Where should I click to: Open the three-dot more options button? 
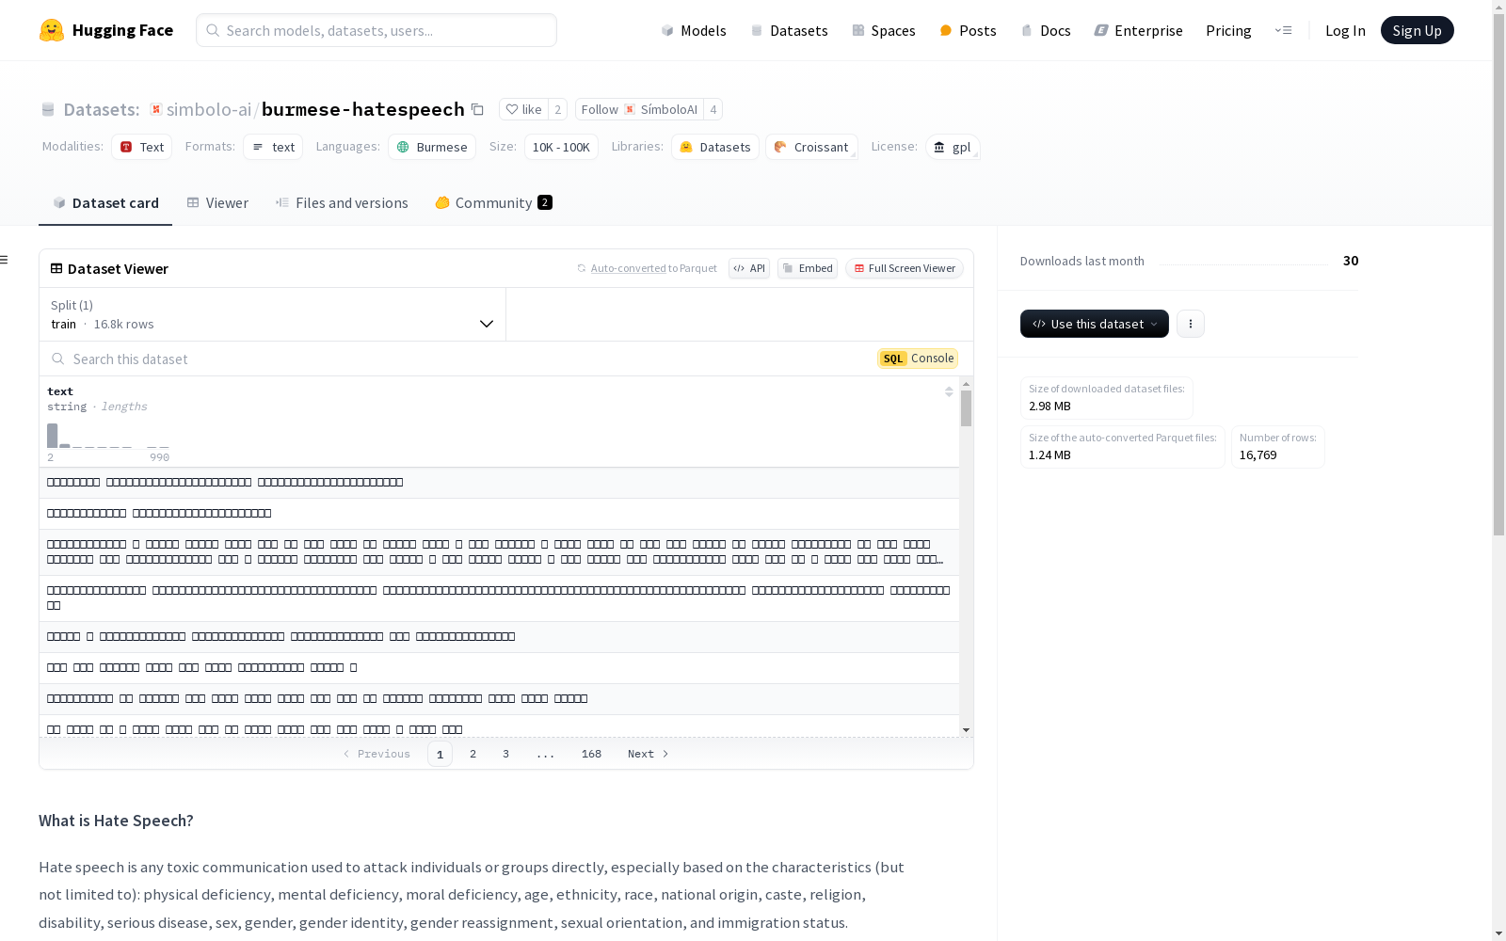(1191, 324)
